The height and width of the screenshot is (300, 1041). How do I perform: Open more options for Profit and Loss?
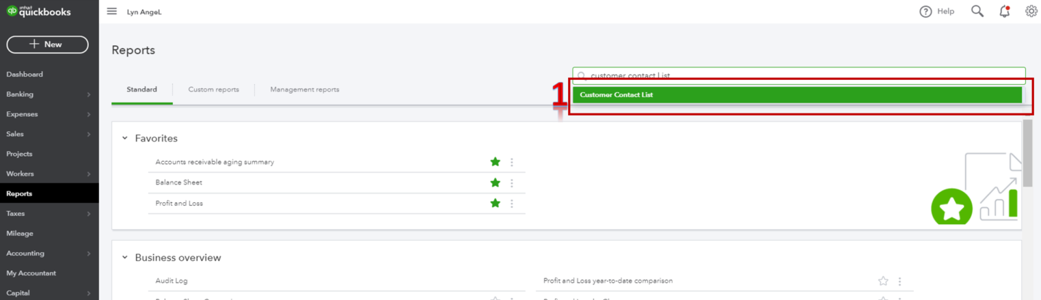click(x=511, y=203)
